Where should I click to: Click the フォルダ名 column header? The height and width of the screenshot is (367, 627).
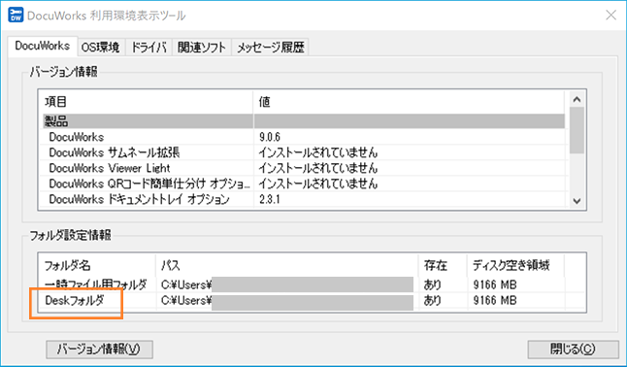pos(97,265)
